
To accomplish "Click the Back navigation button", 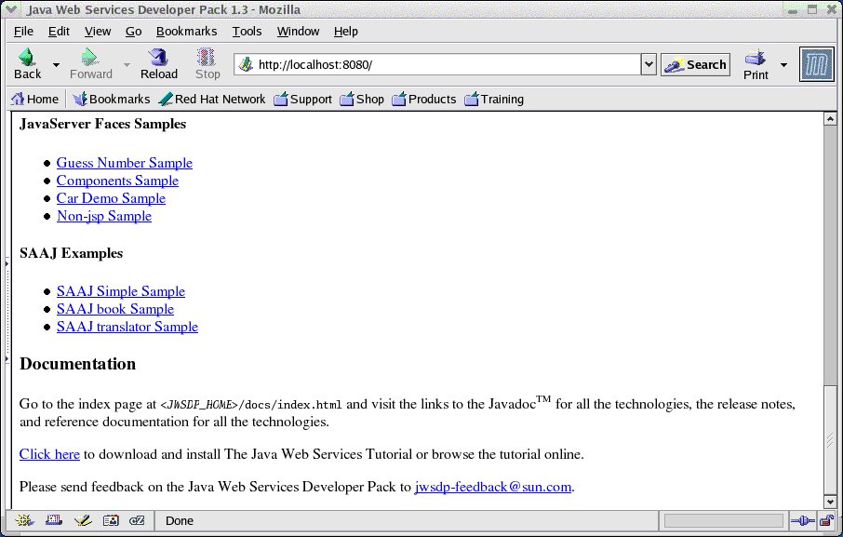I will (27, 64).
